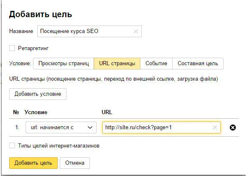Focus the Название text field
This screenshot has height=176, width=247.
(x=89, y=31)
